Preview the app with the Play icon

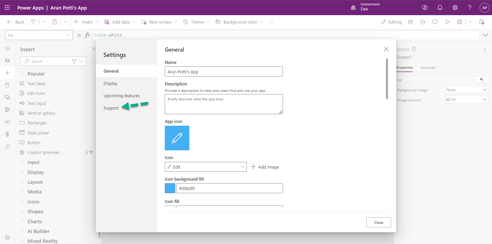click(x=448, y=22)
